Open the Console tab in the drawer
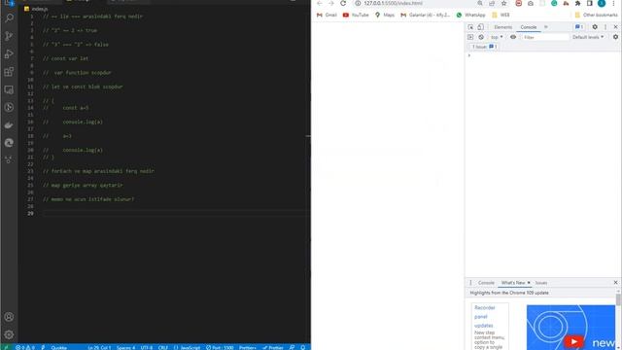The width and height of the screenshot is (622, 350). click(x=486, y=283)
